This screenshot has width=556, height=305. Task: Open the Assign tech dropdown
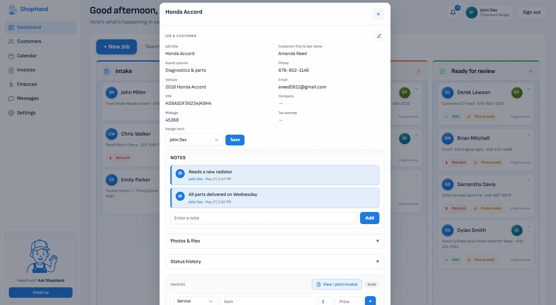click(194, 140)
